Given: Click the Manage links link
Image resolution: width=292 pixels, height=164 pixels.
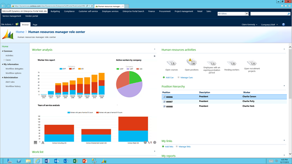Looking at the screenshot, I should point(184,147).
